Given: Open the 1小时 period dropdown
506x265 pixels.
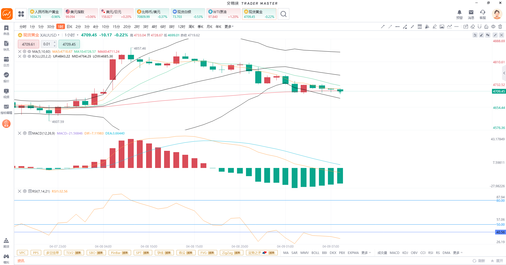Looking at the screenshot, I should tap(71, 35).
